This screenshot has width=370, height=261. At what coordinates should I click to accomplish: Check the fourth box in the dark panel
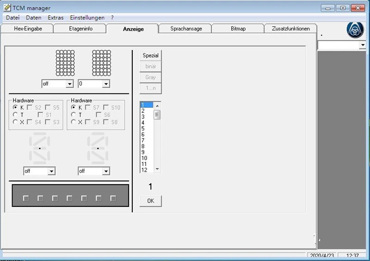[70, 198]
